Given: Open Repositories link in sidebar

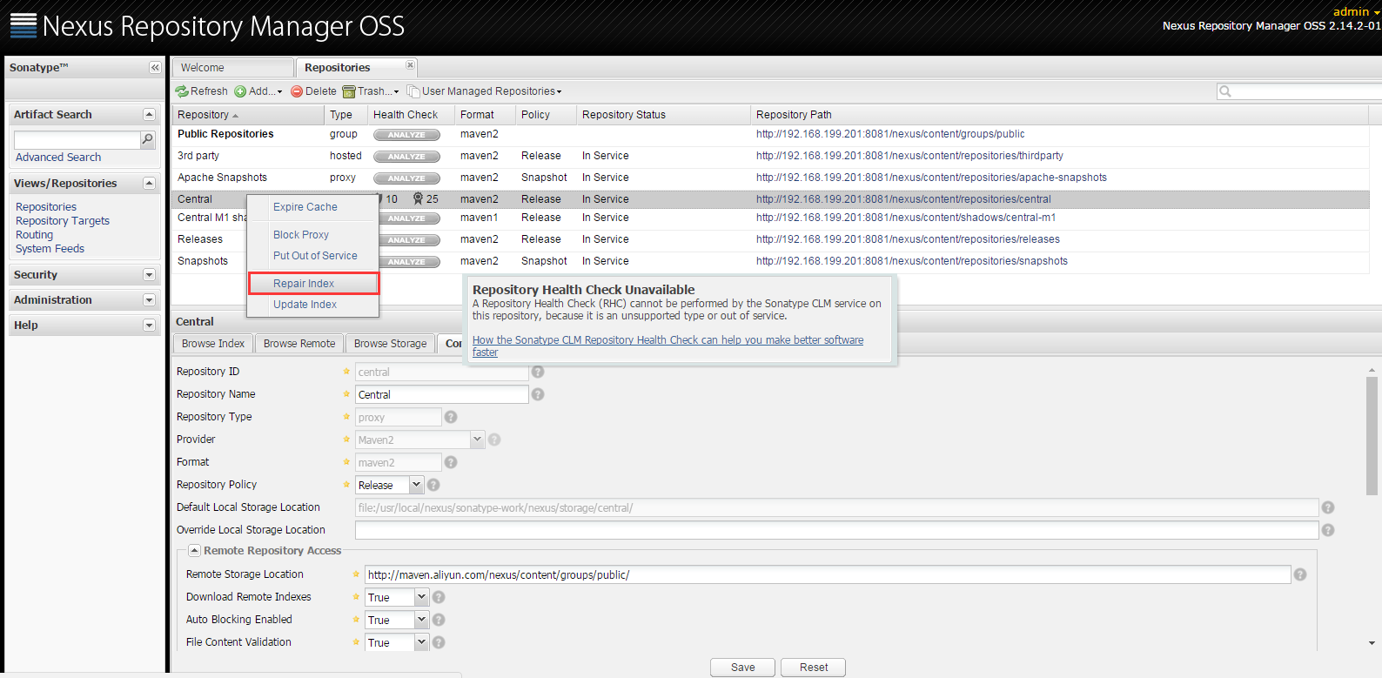Looking at the screenshot, I should click(x=46, y=207).
